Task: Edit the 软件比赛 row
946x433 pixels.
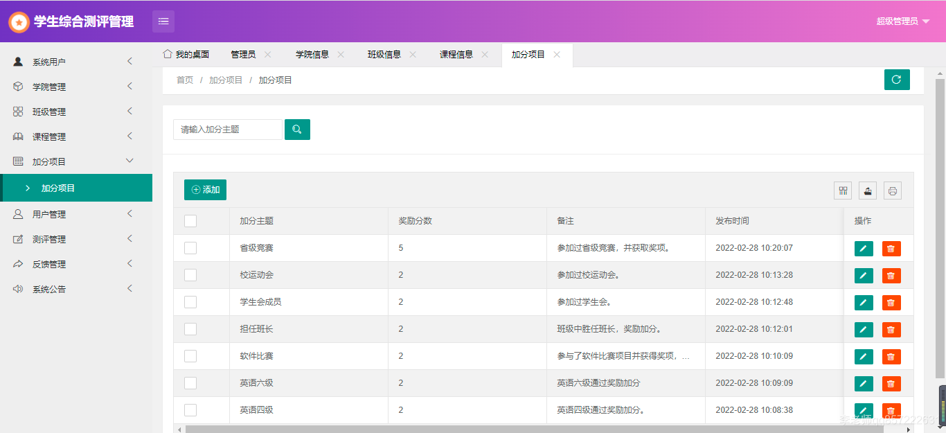Action: click(x=864, y=357)
